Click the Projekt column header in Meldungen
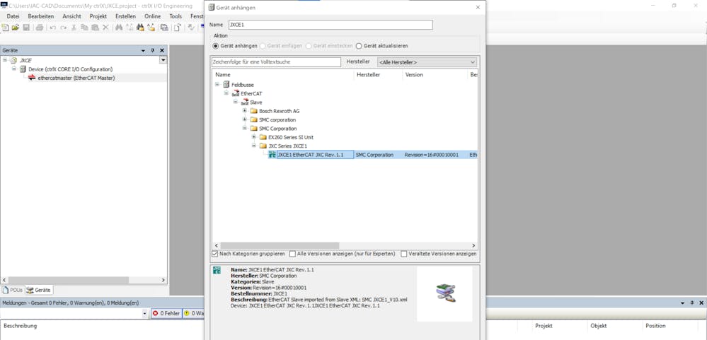Screen dimensions: 707x340 544,326
